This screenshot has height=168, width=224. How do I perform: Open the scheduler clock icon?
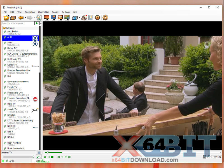point(97,18)
